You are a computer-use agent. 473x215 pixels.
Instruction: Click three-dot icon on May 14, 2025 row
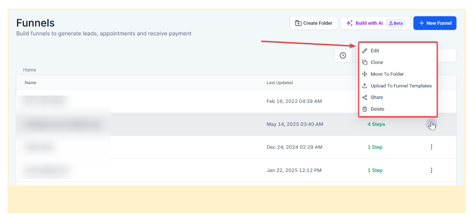click(x=431, y=124)
